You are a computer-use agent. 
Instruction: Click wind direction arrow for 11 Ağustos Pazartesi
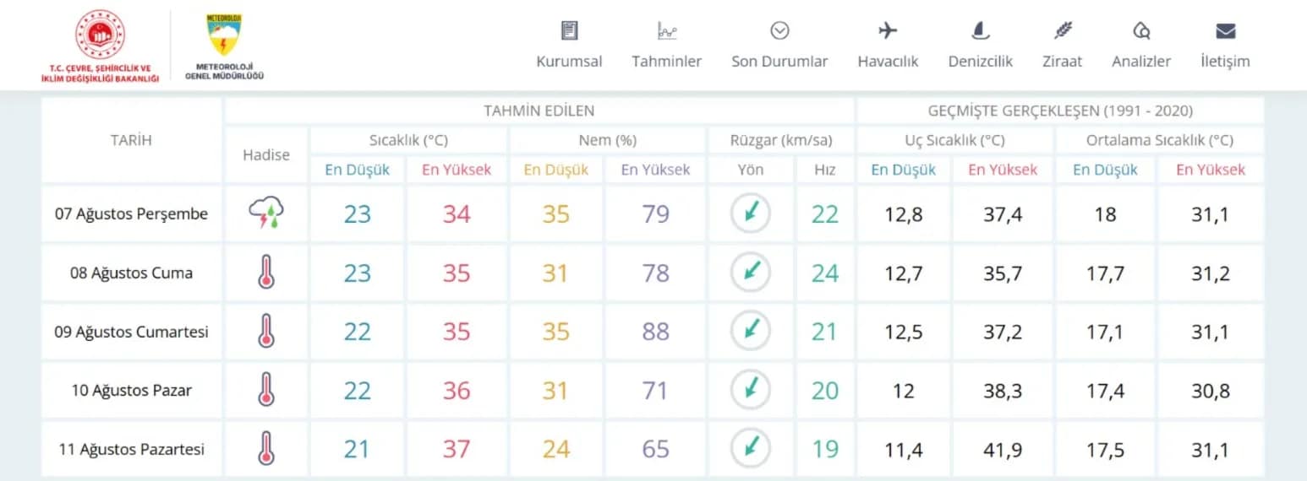click(x=750, y=448)
